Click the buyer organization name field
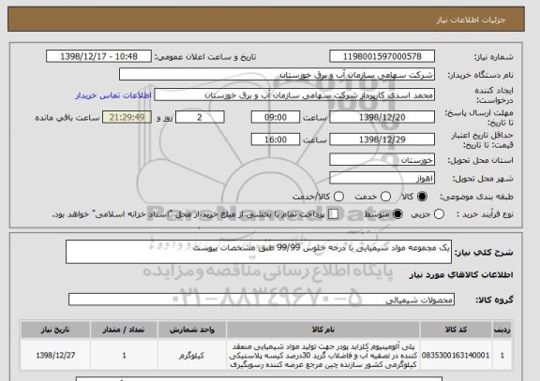540x381 pixels. pos(277,75)
